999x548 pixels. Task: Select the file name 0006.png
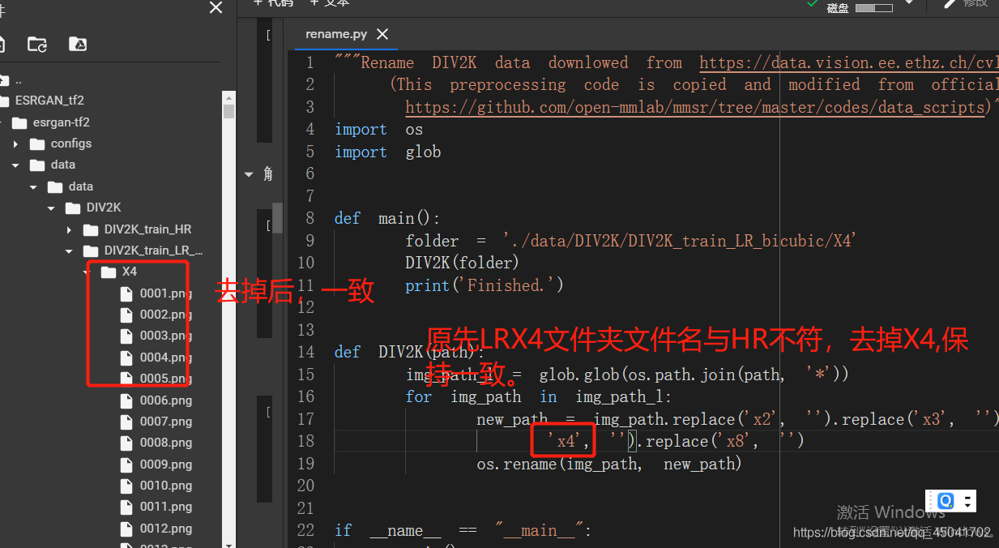pyautogui.click(x=166, y=400)
